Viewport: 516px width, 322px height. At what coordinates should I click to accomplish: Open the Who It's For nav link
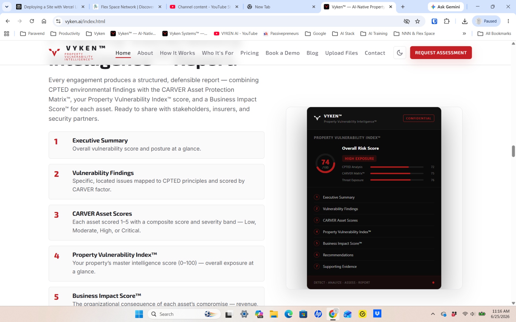218,53
